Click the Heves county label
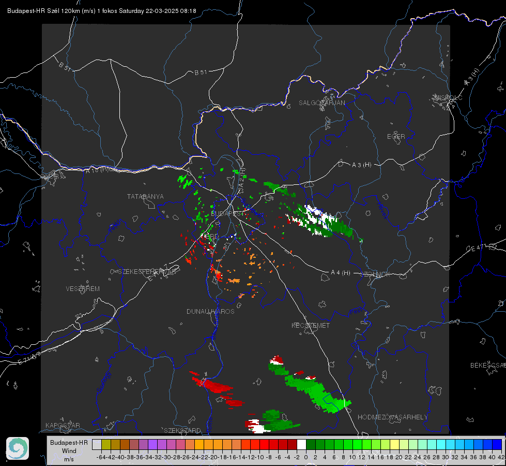 [x=382, y=210]
